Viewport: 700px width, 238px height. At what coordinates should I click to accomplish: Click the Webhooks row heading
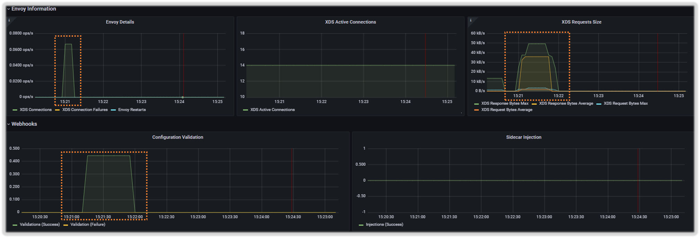24,124
